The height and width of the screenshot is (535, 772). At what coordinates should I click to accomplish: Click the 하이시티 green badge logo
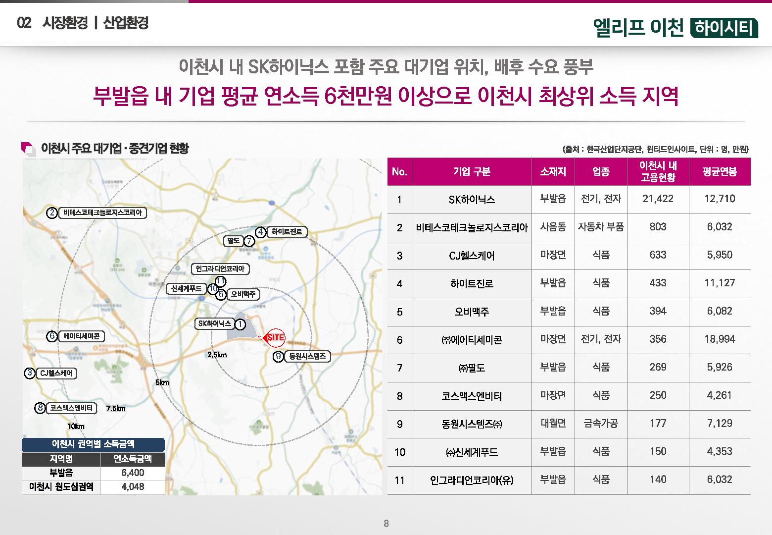pyautogui.click(x=724, y=28)
